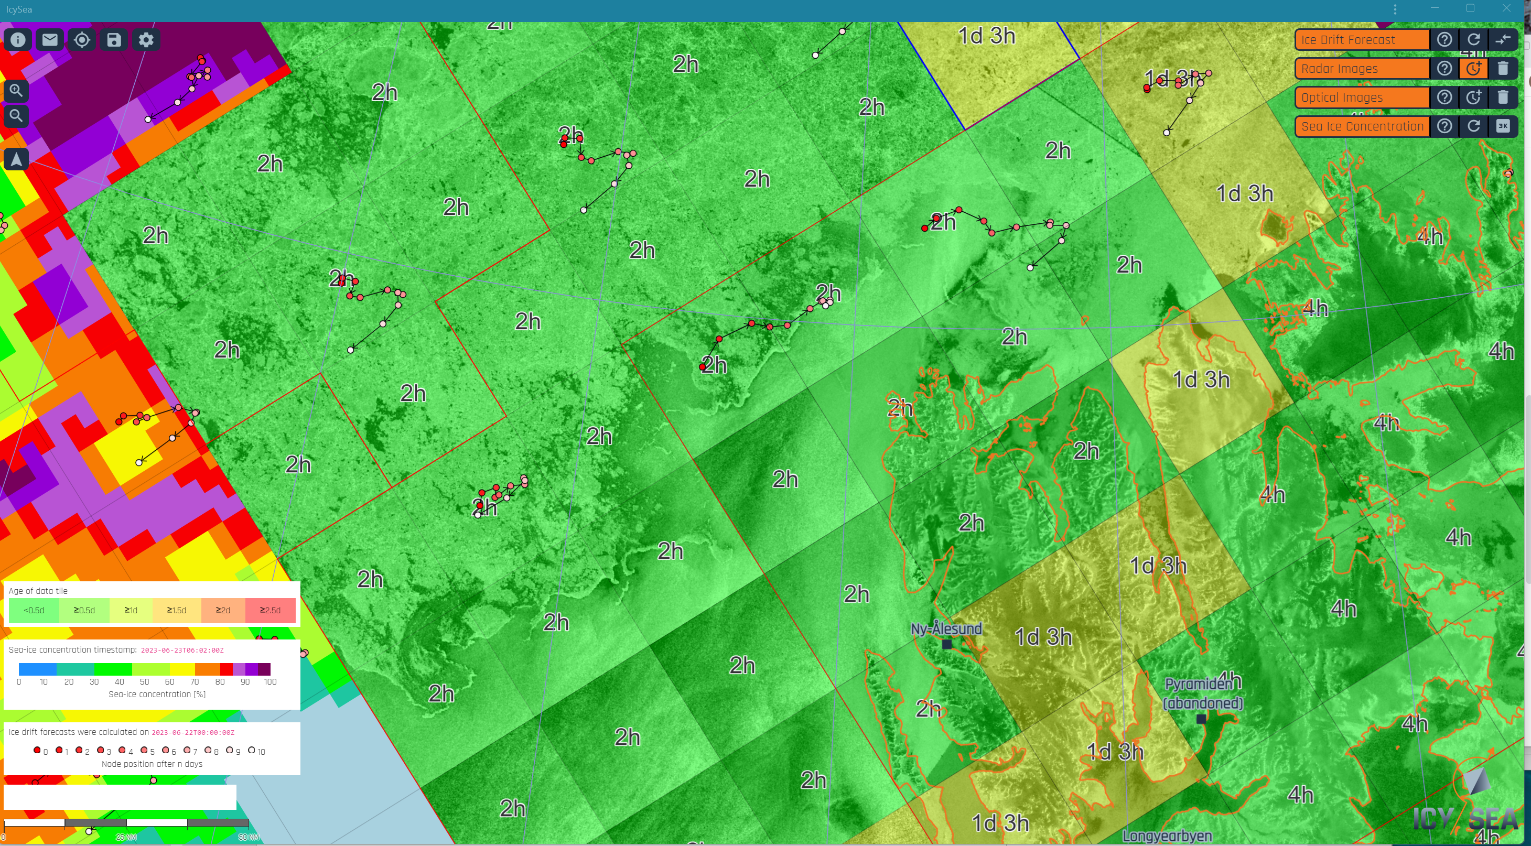Click the ≥2.5d age legend swatch
Screen dimensions: 1531x846
click(271, 610)
